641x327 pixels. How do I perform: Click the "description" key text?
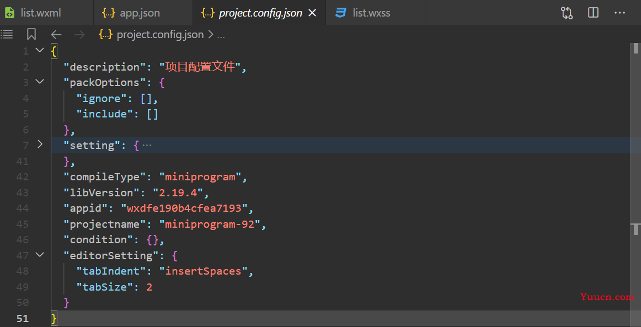tap(105, 67)
